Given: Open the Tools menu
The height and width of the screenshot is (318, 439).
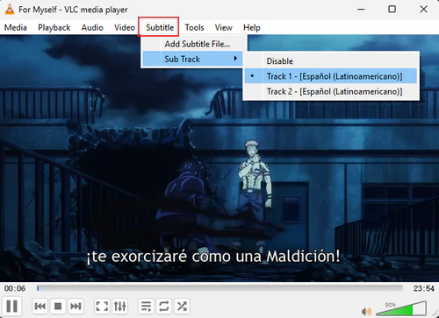Looking at the screenshot, I should [194, 27].
